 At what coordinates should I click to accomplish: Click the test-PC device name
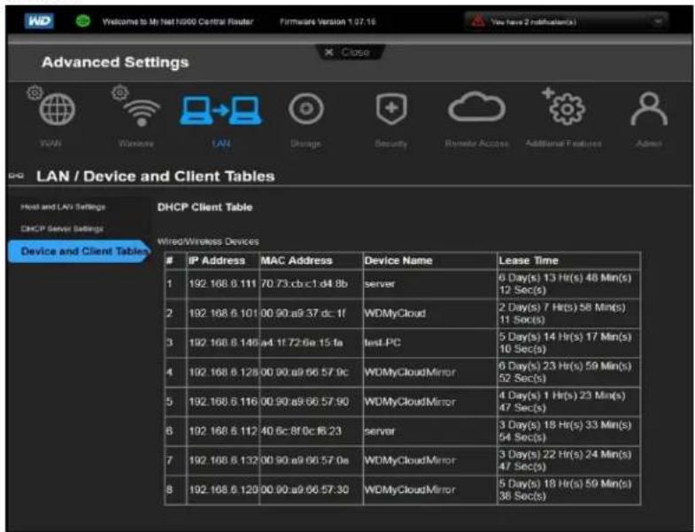(382, 343)
